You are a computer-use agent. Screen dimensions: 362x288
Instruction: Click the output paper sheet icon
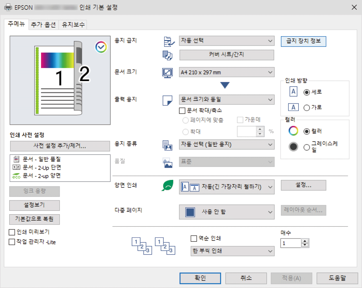point(167,100)
